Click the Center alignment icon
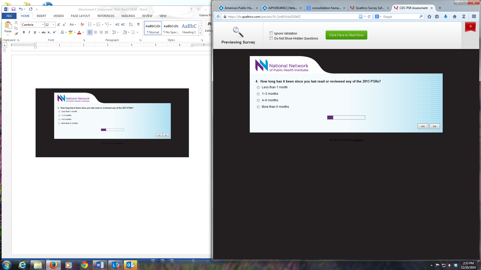 (95, 32)
